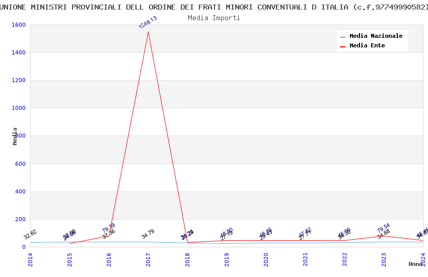This screenshot has width=428, height=277.
Task: Click the 79.54 data label at 2023
Action: [384, 228]
